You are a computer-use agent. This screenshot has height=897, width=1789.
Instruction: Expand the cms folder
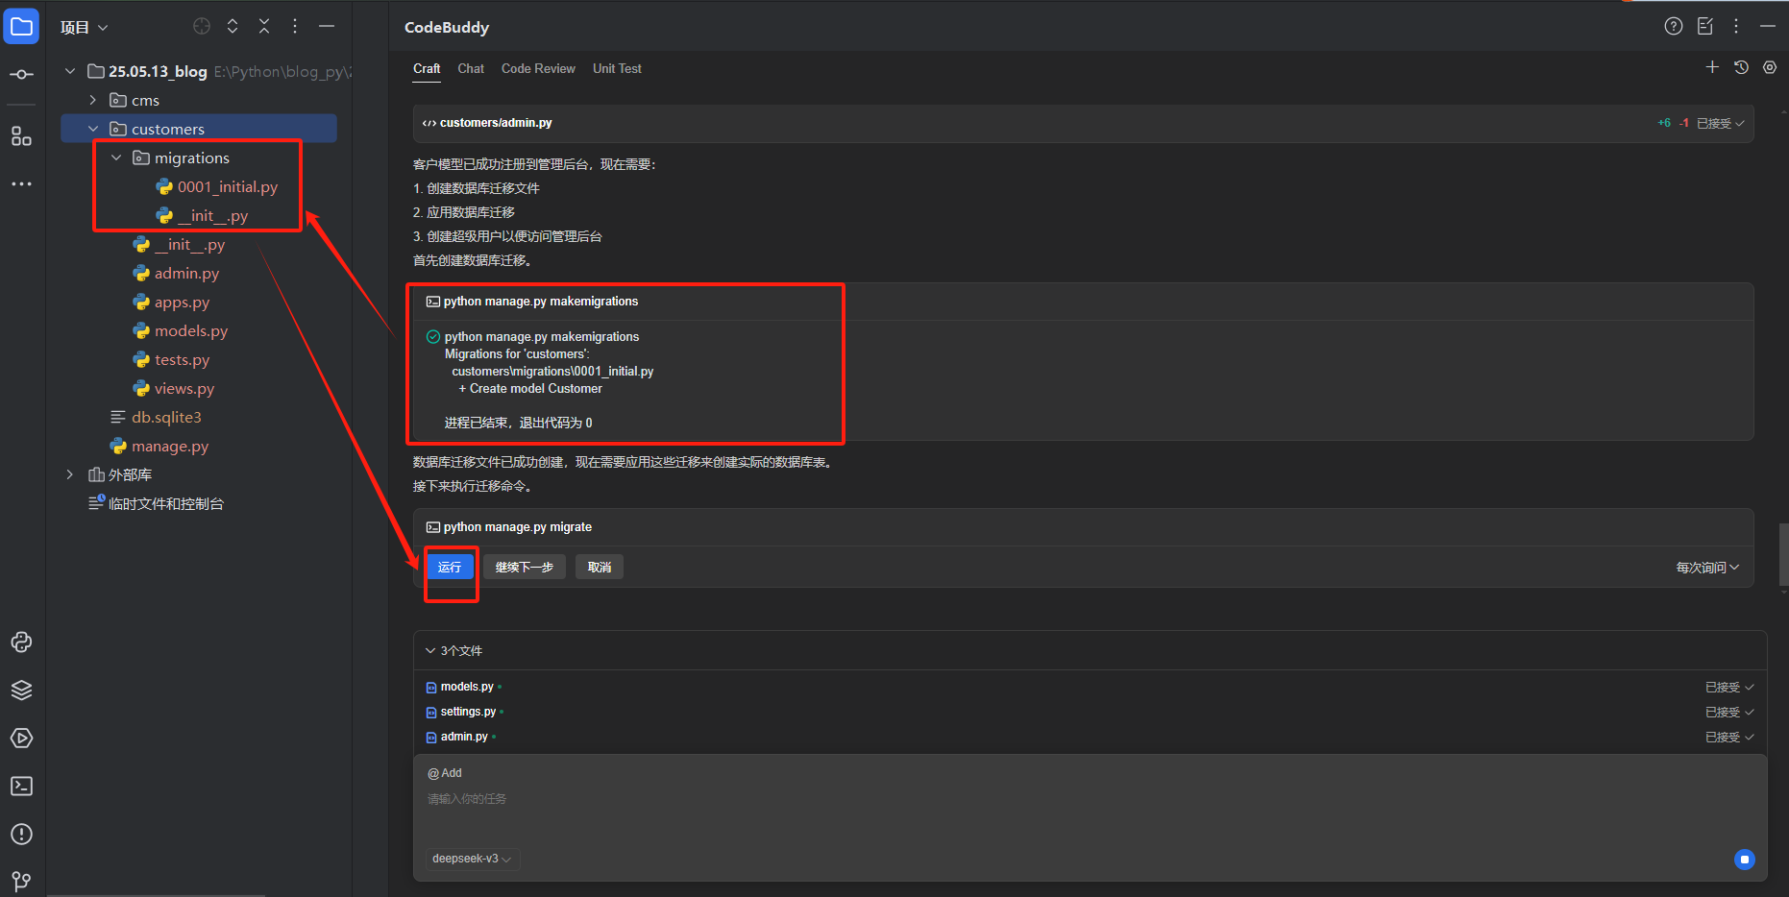93,100
